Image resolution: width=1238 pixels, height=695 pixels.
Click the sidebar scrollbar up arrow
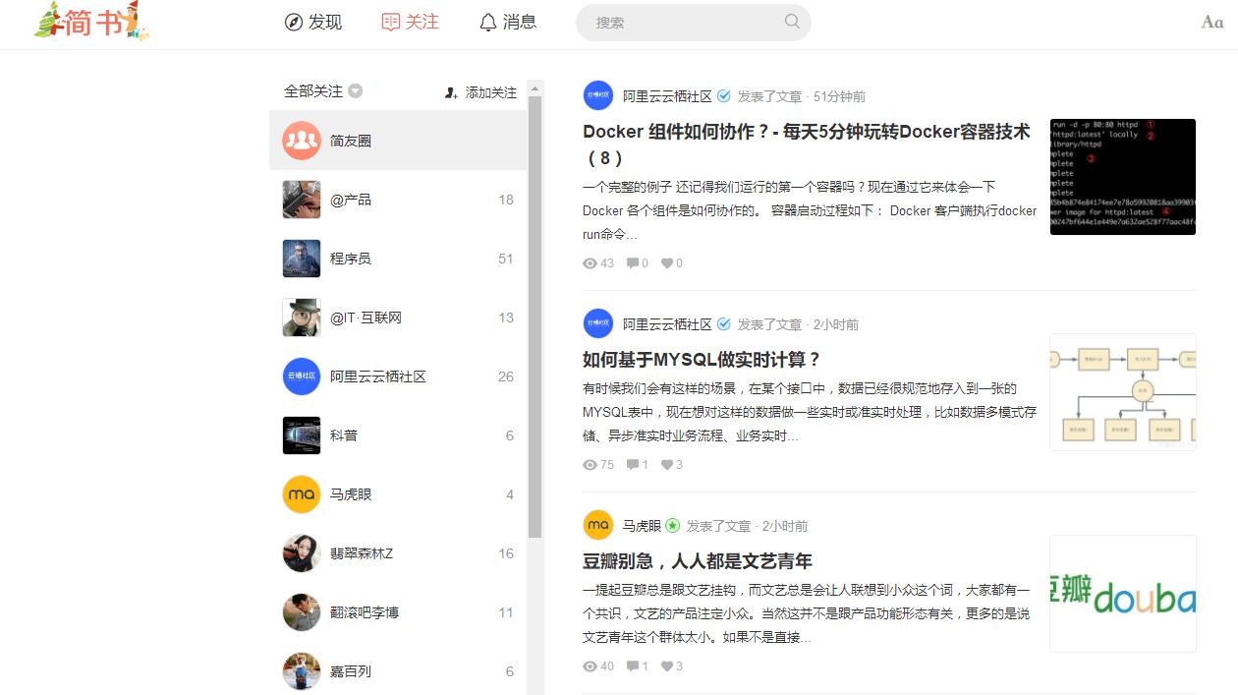(x=535, y=88)
